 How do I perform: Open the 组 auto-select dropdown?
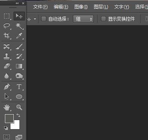click(83, 19)
